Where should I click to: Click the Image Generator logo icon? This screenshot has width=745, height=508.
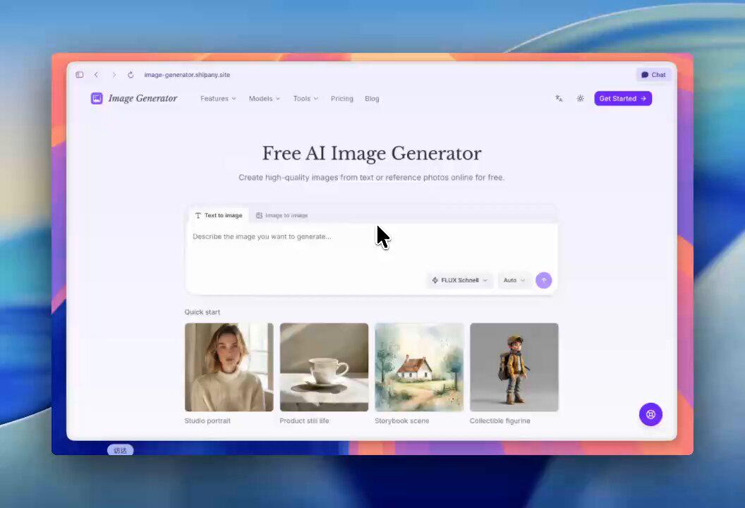click(97, 98)
